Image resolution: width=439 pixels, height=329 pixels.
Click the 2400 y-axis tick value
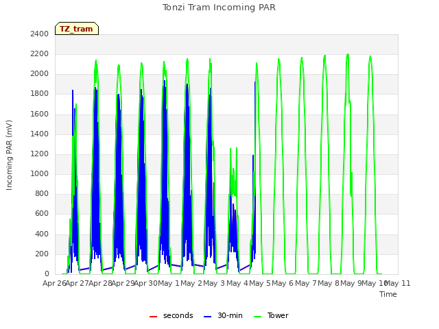coord(40,34)
